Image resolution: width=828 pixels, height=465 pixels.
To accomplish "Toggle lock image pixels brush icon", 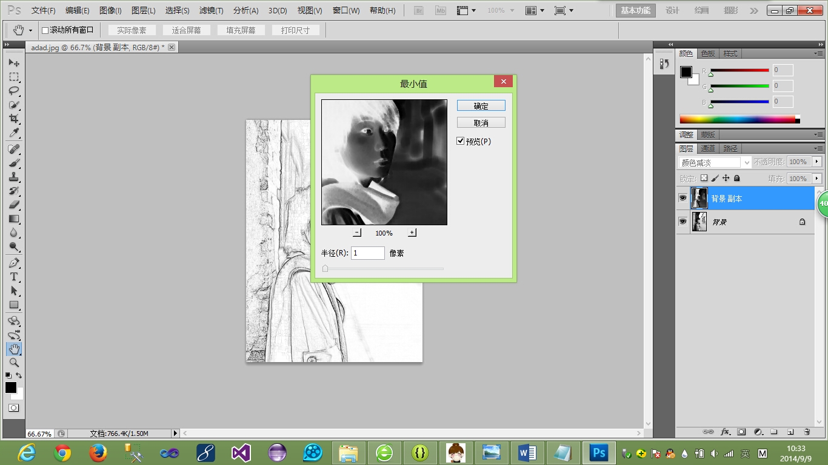I will [x=715, y=179].
